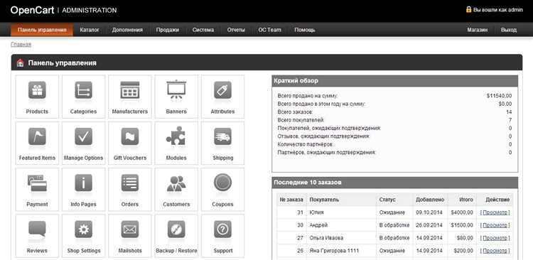Open the Manage Options checkmark icon
Screen dimensions: 533x260
[84, 137]
